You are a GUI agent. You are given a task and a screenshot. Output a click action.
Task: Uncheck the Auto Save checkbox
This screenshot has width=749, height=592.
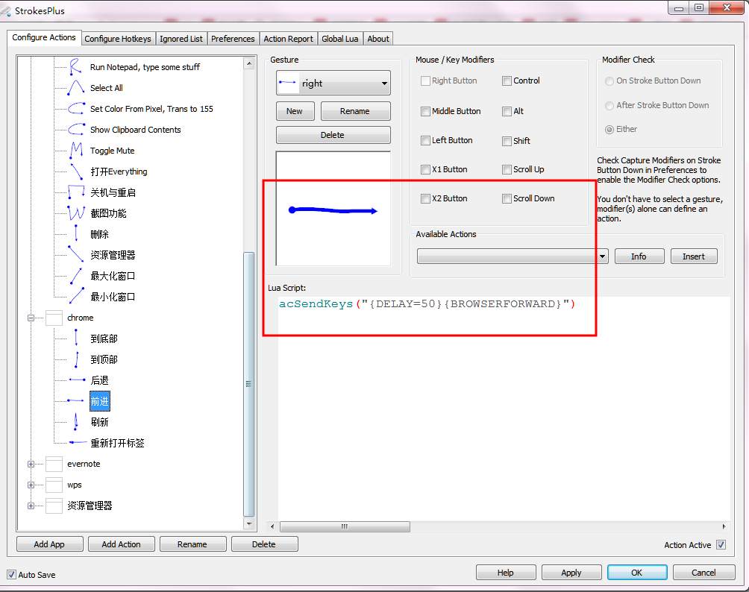[x=10, y=574]
